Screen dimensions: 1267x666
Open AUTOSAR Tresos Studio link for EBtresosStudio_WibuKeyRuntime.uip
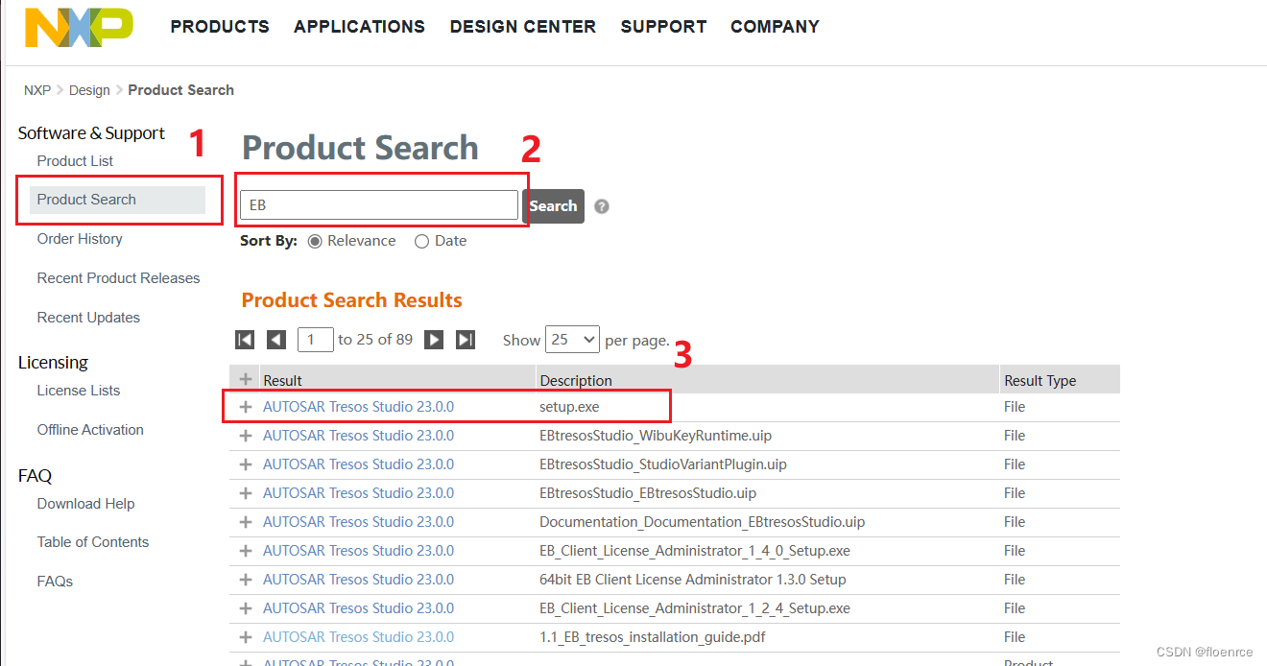tap(358, 436)
